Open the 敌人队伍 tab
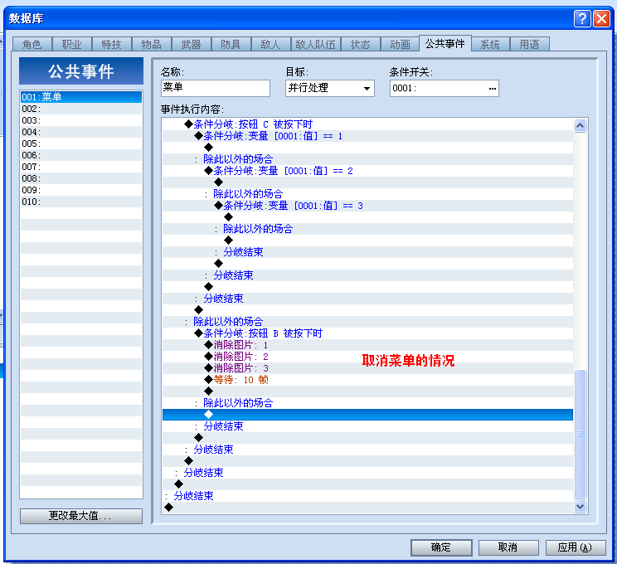This screenshot has width=617, height=564. point(316,44)
